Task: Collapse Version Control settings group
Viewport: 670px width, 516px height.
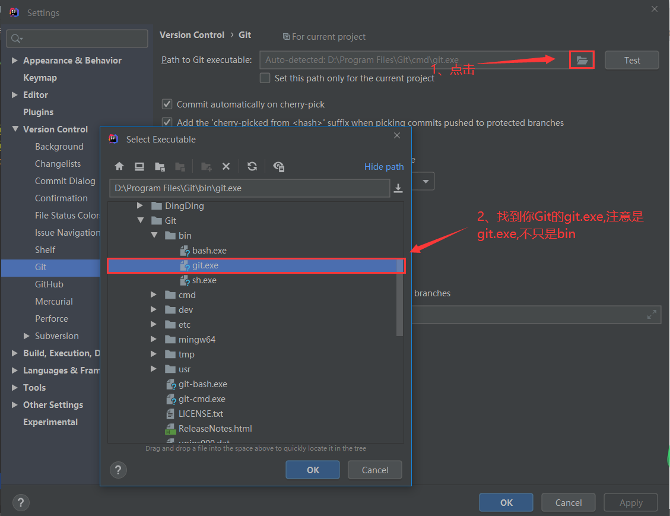Action: pos(15,129)
